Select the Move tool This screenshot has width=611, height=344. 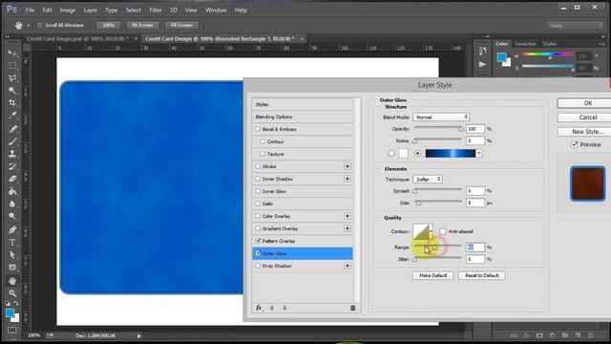(12, 53)
